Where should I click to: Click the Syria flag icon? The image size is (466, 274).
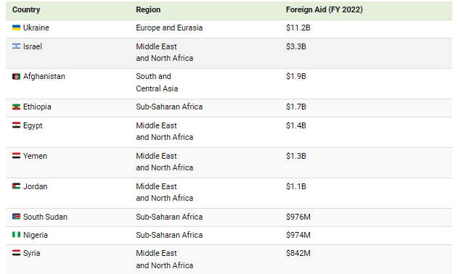point(16,253)
